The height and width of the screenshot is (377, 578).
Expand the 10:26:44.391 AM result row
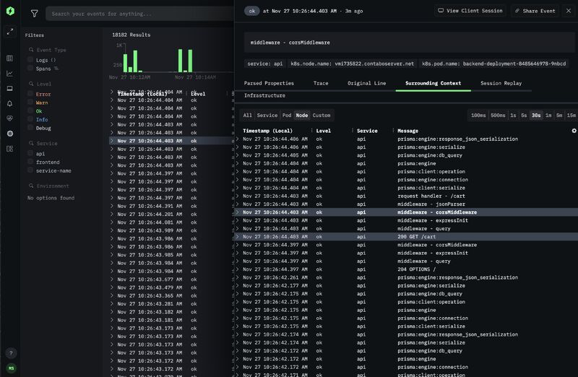pyautogui.click(x=112, y=206)
